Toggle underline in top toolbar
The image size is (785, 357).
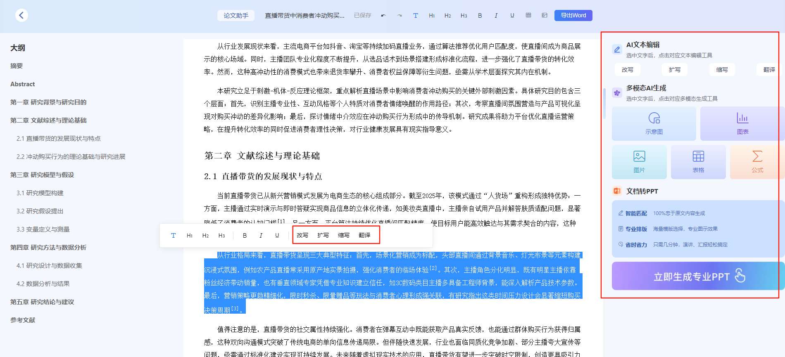pyautogui.click(x=512, y=15)
